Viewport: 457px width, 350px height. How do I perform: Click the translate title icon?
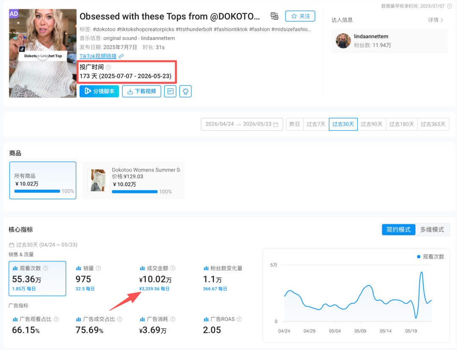[x=274, y=16]
